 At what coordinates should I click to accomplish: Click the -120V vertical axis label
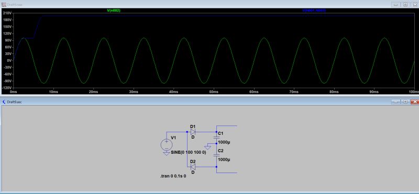pos(6,88)
